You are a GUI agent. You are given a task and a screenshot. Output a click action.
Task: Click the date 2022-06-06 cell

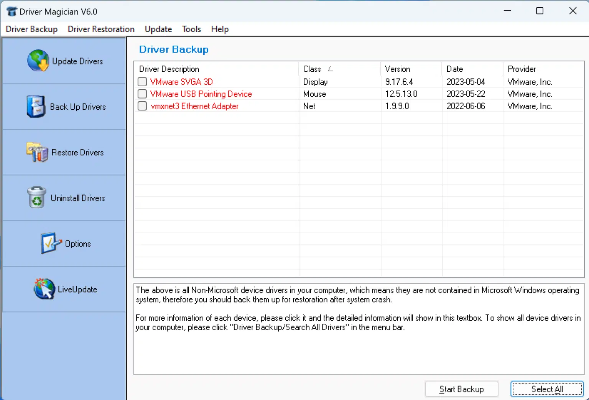tap(466, 106)
